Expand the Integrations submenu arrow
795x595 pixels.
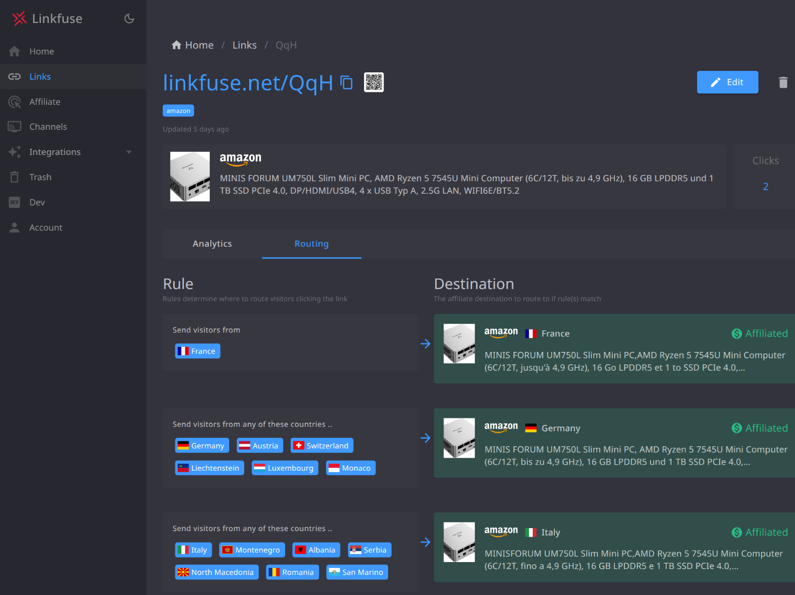click(129, 152)
